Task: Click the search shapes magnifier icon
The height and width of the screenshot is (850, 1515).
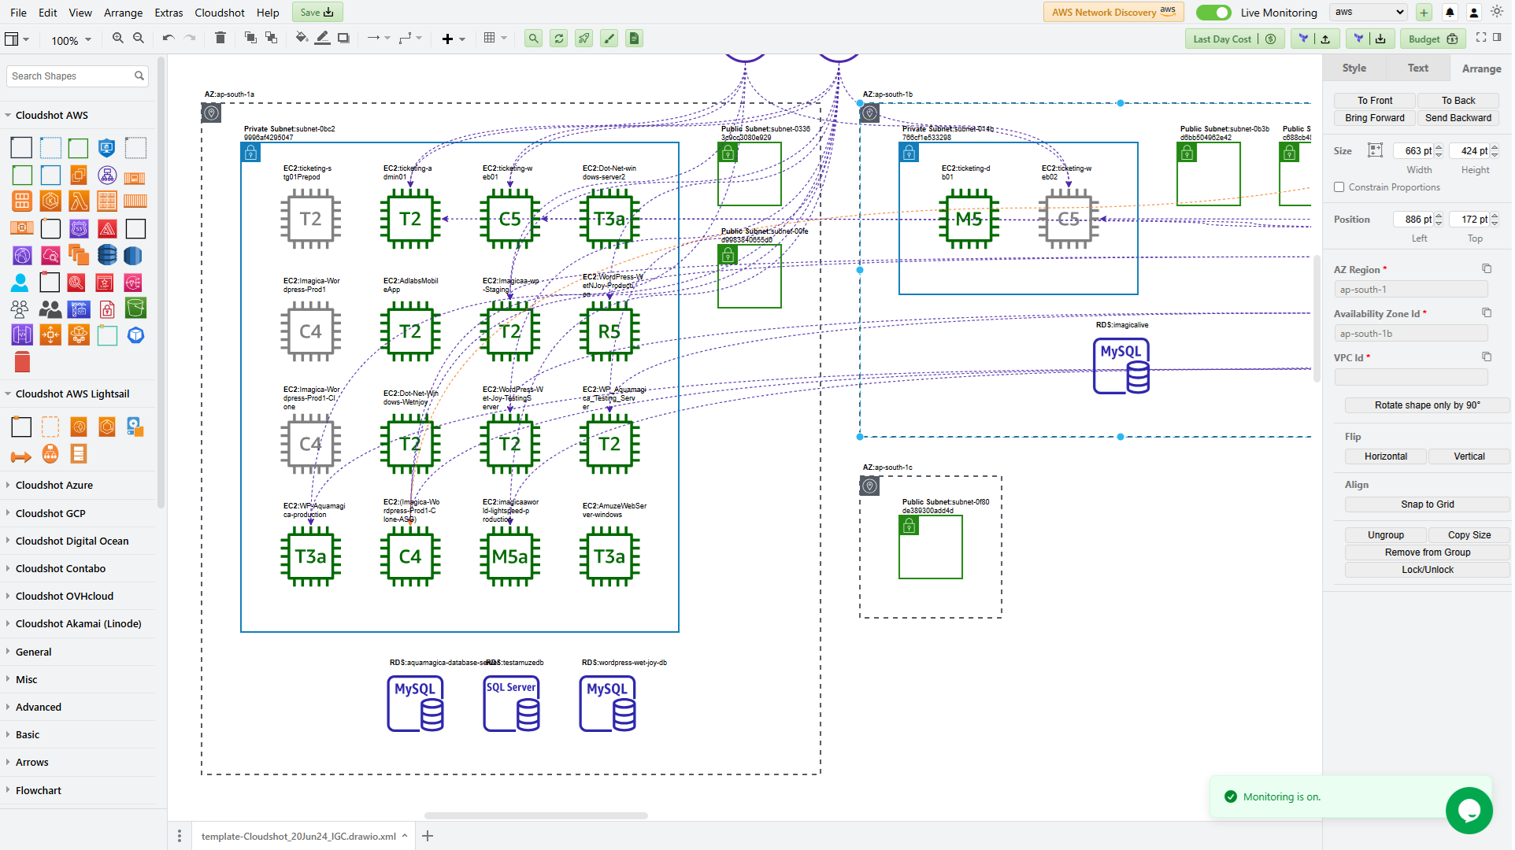Action: tap(140, 76)
